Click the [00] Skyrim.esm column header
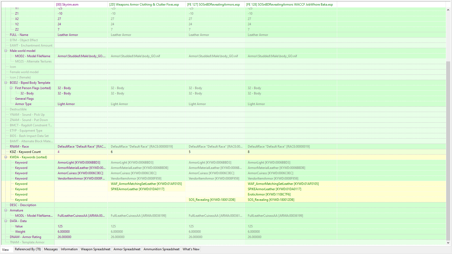The image size is (452, 254). (81, 5)
